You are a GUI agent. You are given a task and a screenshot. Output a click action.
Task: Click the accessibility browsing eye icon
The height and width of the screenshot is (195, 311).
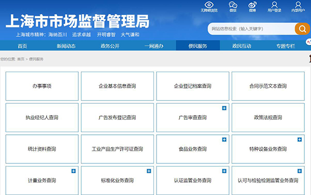(x=209, y=5)
